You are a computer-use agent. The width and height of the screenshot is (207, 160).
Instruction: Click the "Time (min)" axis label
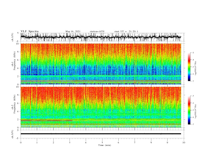click(105, 145)
